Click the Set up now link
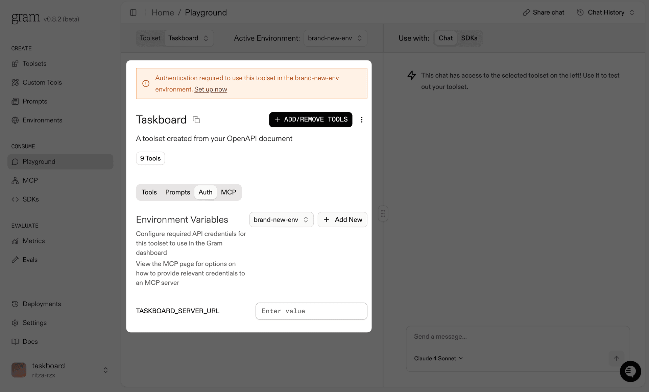Viewport: 649px width, 392px height. 211,89
